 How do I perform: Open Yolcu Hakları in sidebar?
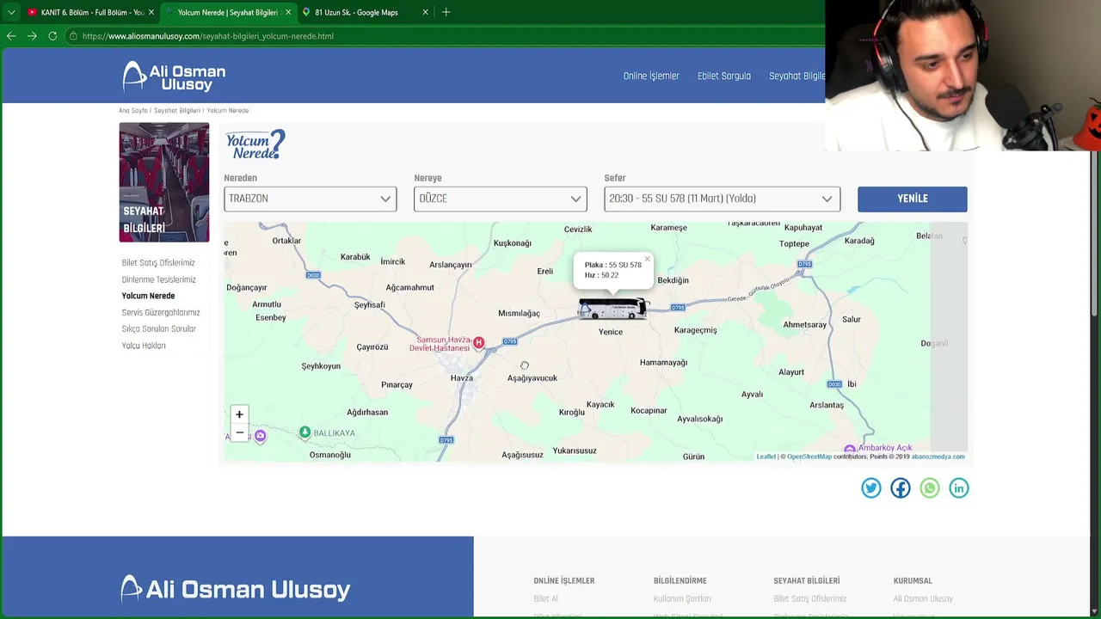point(144,346)
